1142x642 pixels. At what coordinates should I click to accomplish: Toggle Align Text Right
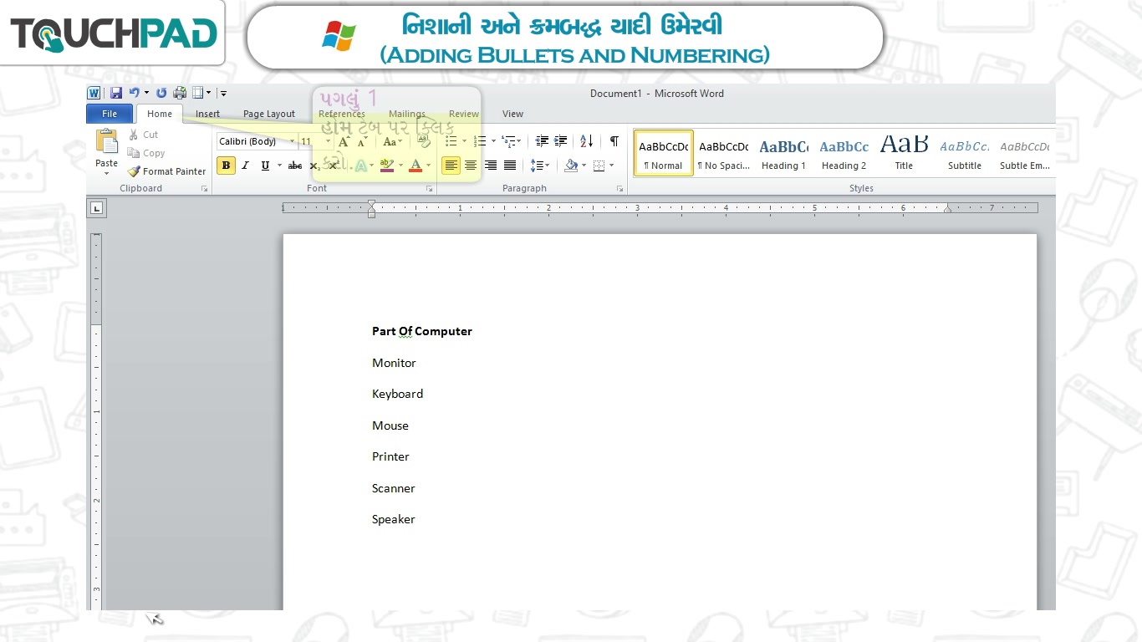(491, 166)
